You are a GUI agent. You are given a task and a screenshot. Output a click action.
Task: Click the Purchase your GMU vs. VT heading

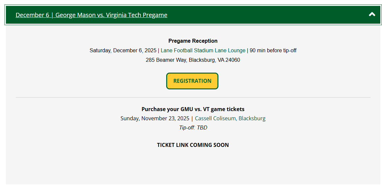pos(193,109)
